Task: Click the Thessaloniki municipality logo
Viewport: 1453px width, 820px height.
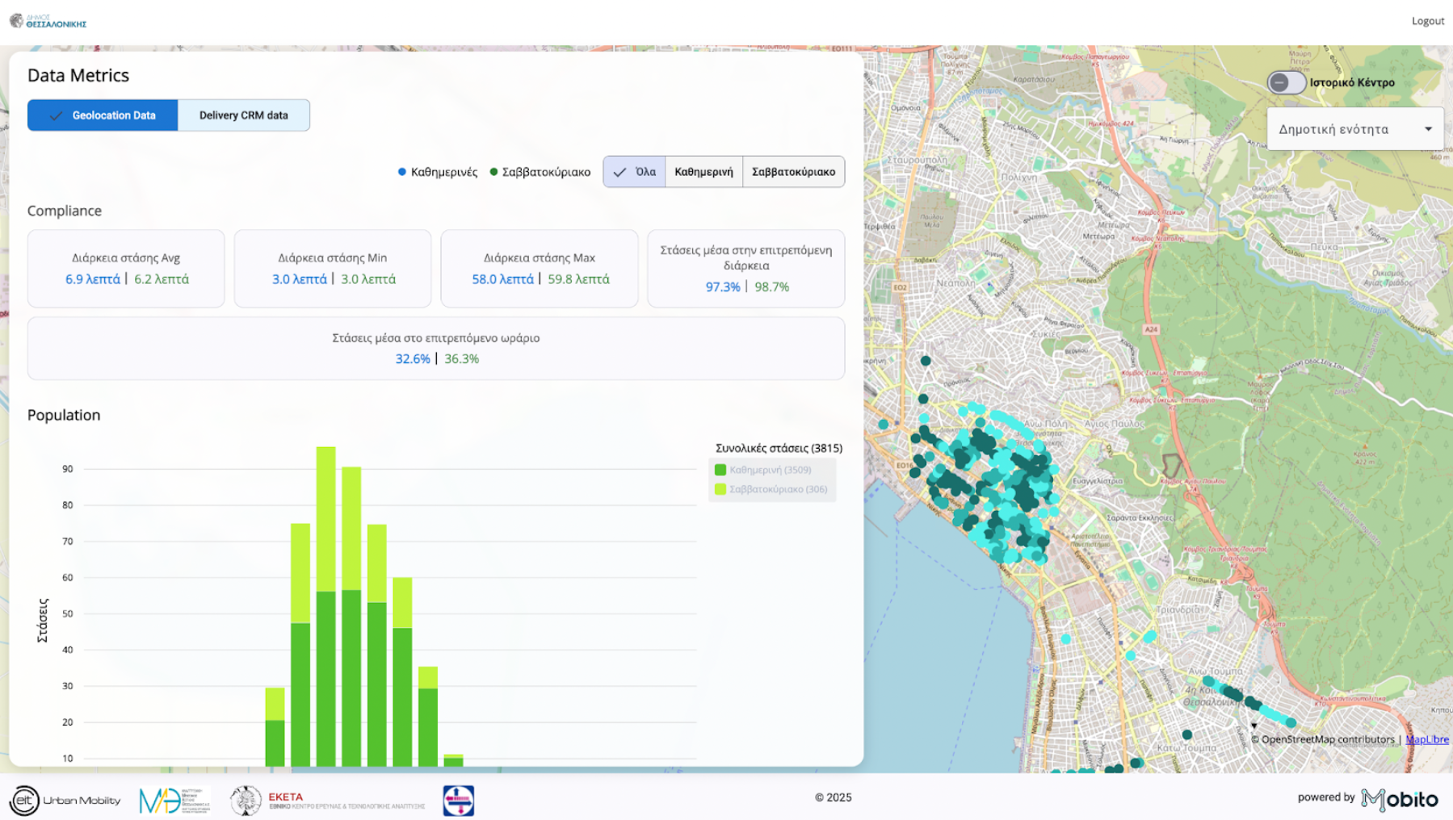Action: [48, 21]
